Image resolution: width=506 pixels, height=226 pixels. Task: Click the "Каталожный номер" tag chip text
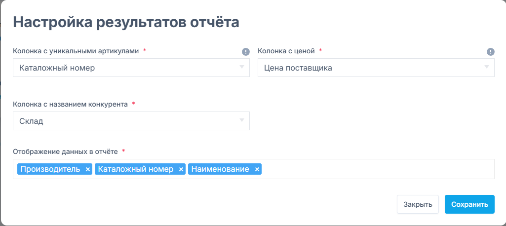[136, 169]
